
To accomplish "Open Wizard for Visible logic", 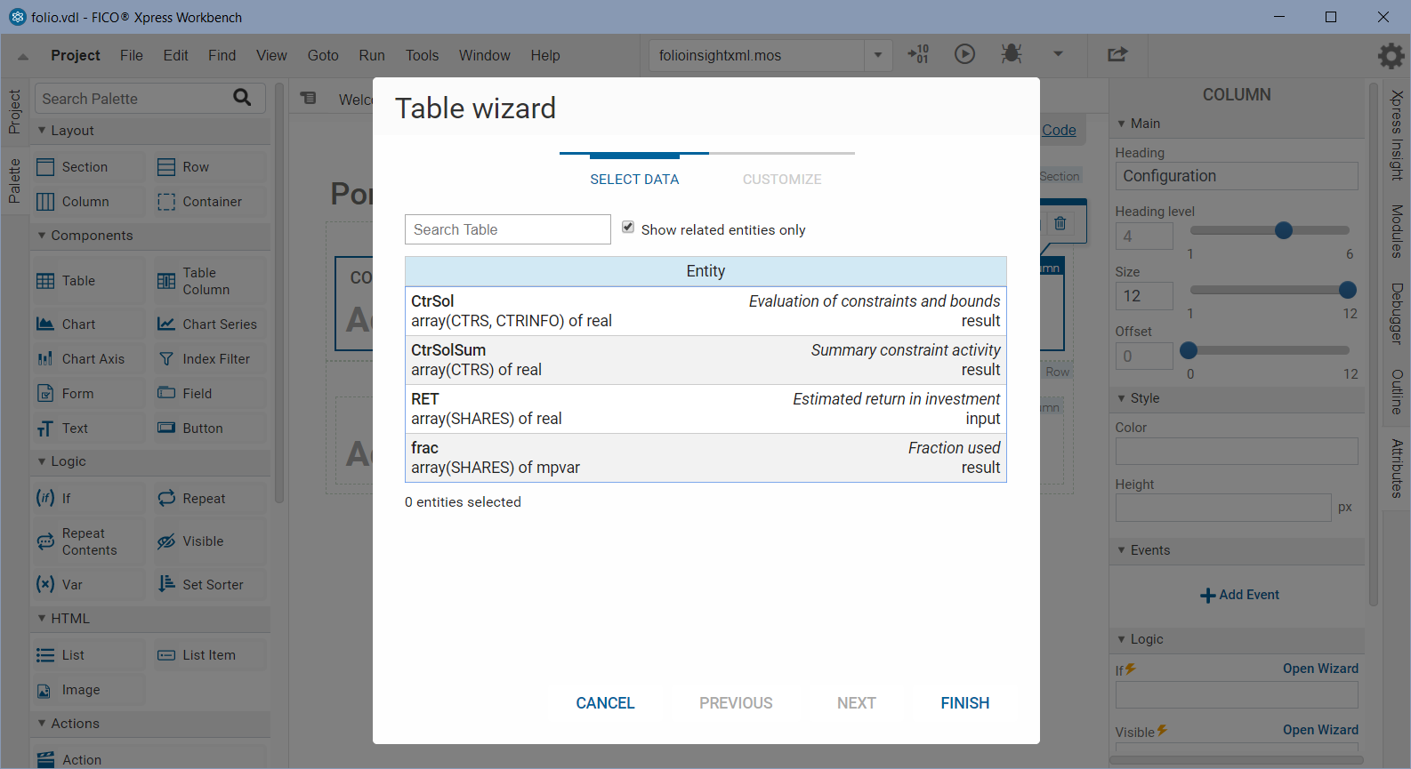I will pos(1320,730).
